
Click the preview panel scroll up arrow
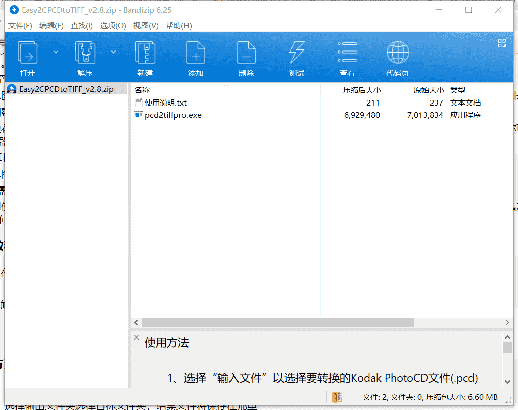[508, 337]
